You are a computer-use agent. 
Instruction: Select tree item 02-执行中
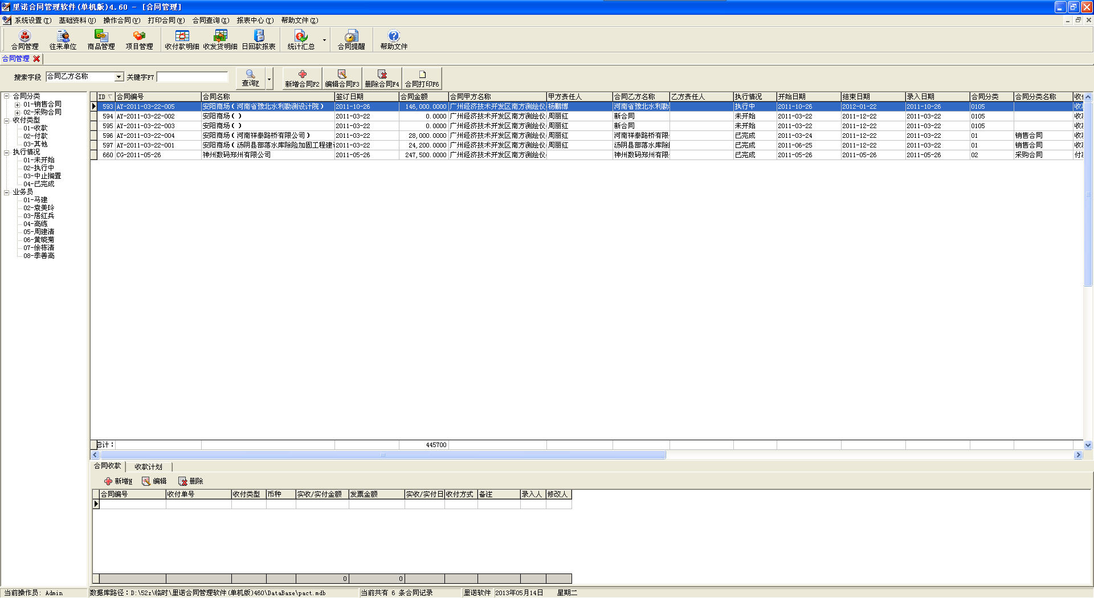pyautogui.click(x=39, y=168)
